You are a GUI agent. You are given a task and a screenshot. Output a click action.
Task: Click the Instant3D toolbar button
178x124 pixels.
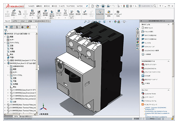click(x=100, y=14)
